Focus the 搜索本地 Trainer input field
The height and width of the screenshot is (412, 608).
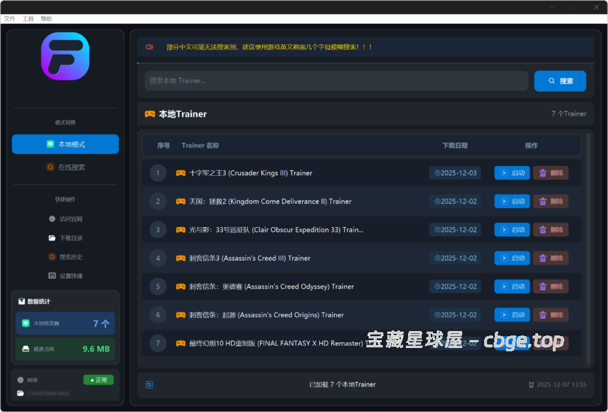[336, 81]
